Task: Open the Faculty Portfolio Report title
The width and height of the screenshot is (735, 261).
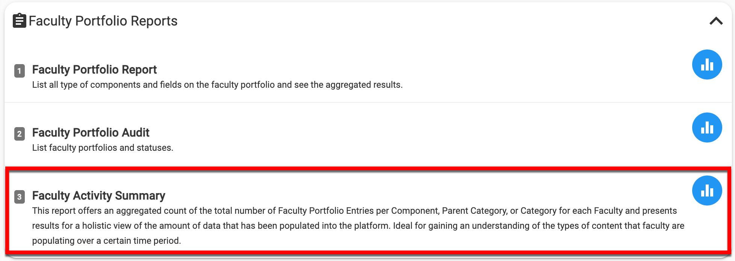Action: pos(94,69)
